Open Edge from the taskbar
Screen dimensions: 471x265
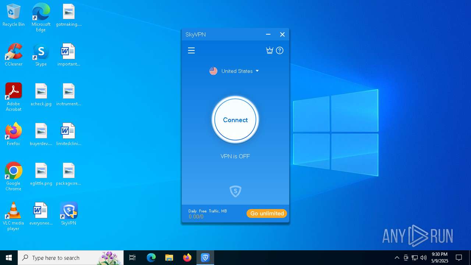tap(151, 258)
